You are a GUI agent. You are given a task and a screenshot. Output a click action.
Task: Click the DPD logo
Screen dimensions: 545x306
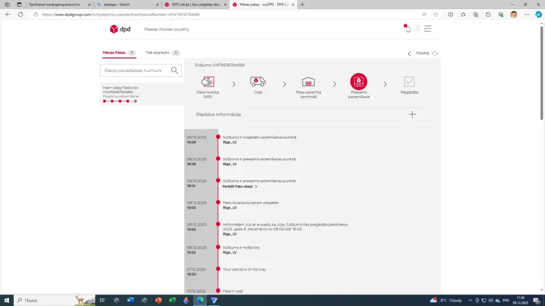120,29
